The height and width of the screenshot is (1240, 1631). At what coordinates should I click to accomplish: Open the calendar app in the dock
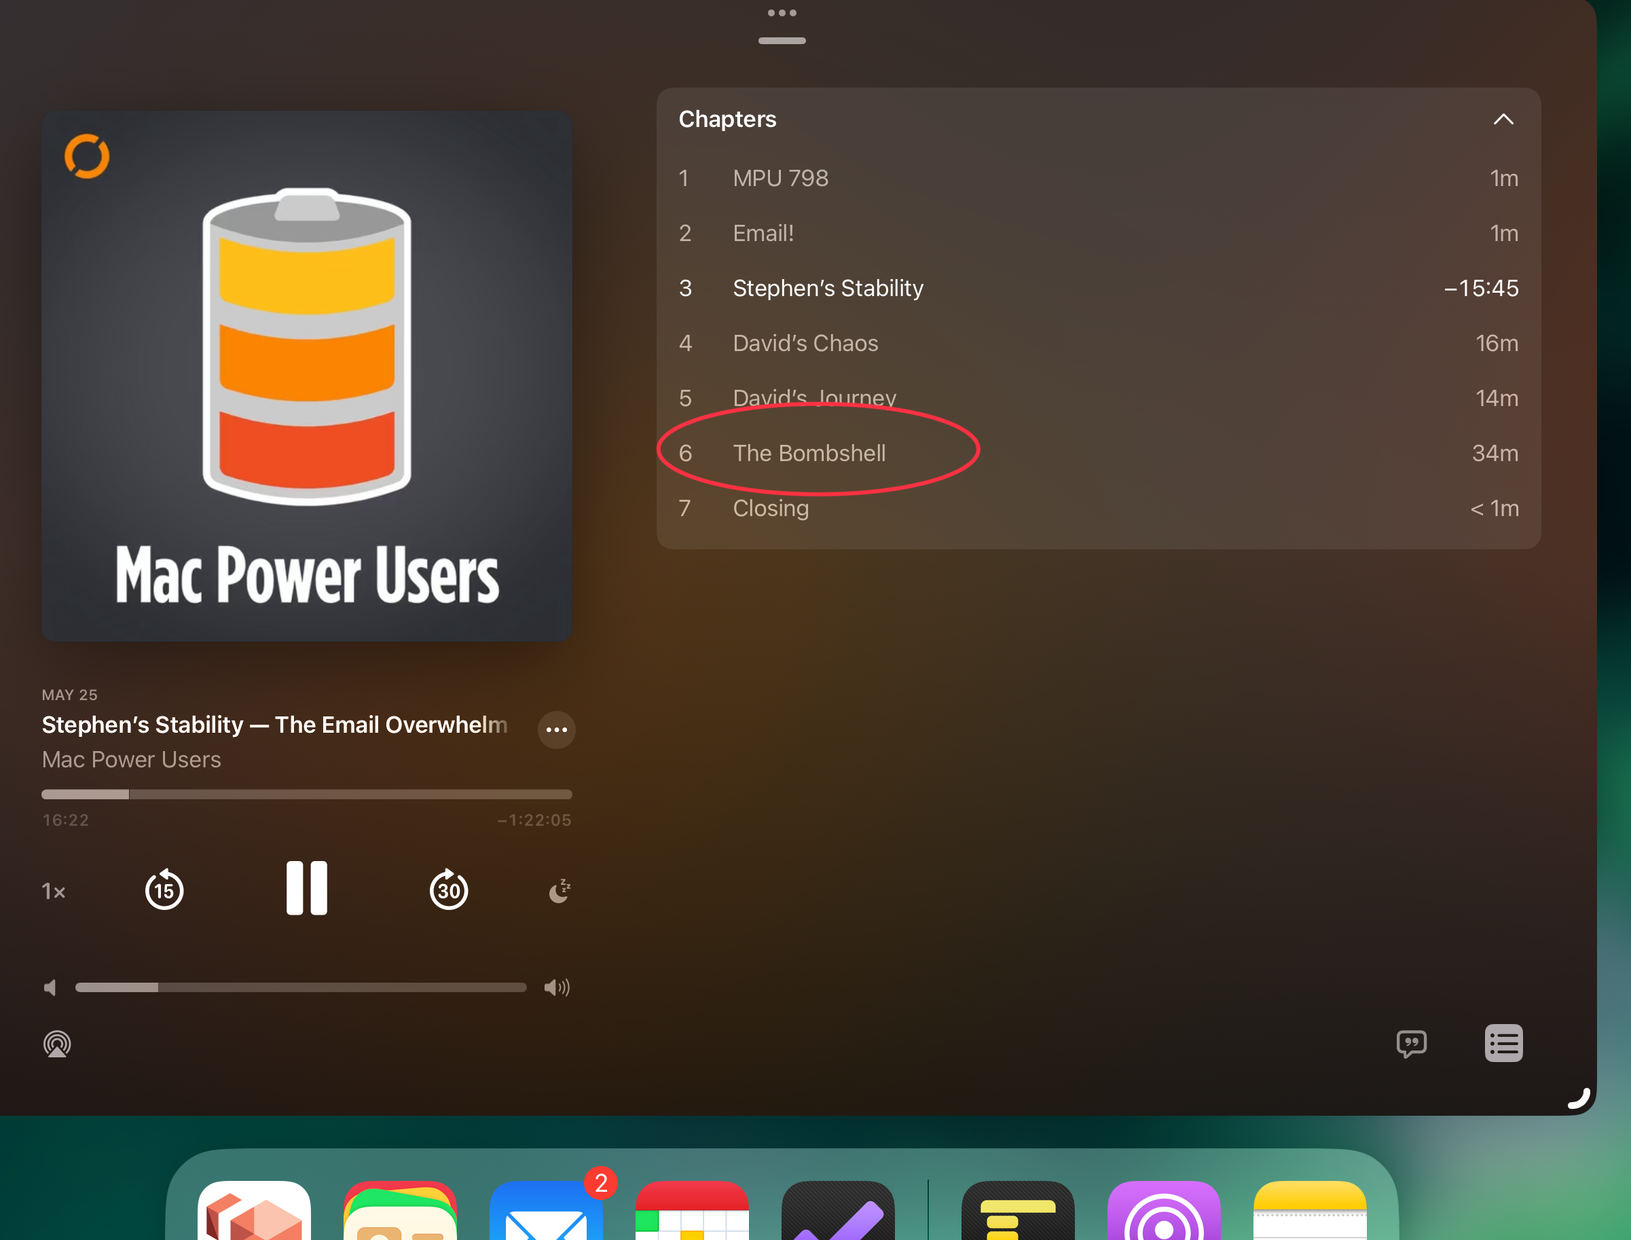pos(691,1211)
